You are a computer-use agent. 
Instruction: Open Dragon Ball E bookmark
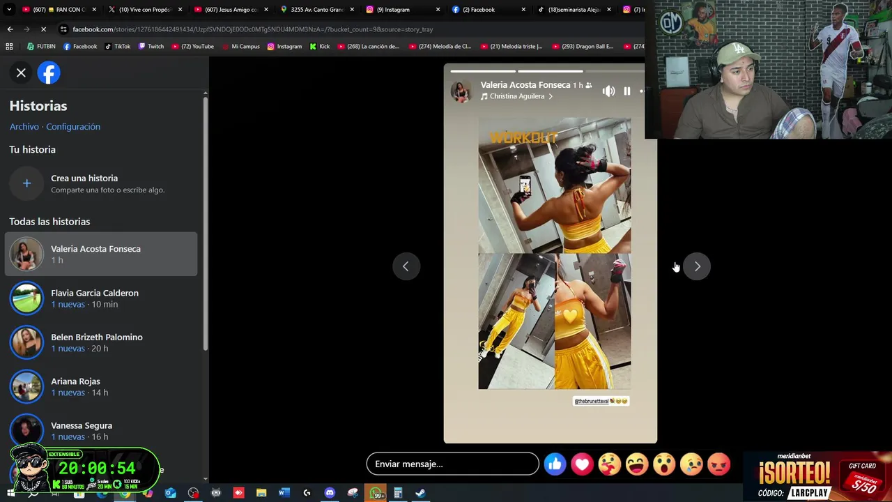point(583,47)
